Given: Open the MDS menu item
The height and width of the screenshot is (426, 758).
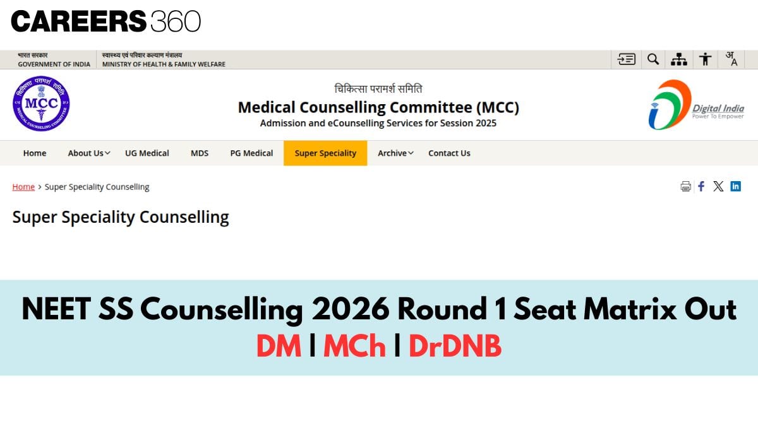Looking at the screenshot, I should click(x=200, y=153).
